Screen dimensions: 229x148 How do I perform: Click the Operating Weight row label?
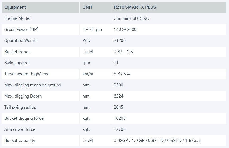tap(21, 41)
